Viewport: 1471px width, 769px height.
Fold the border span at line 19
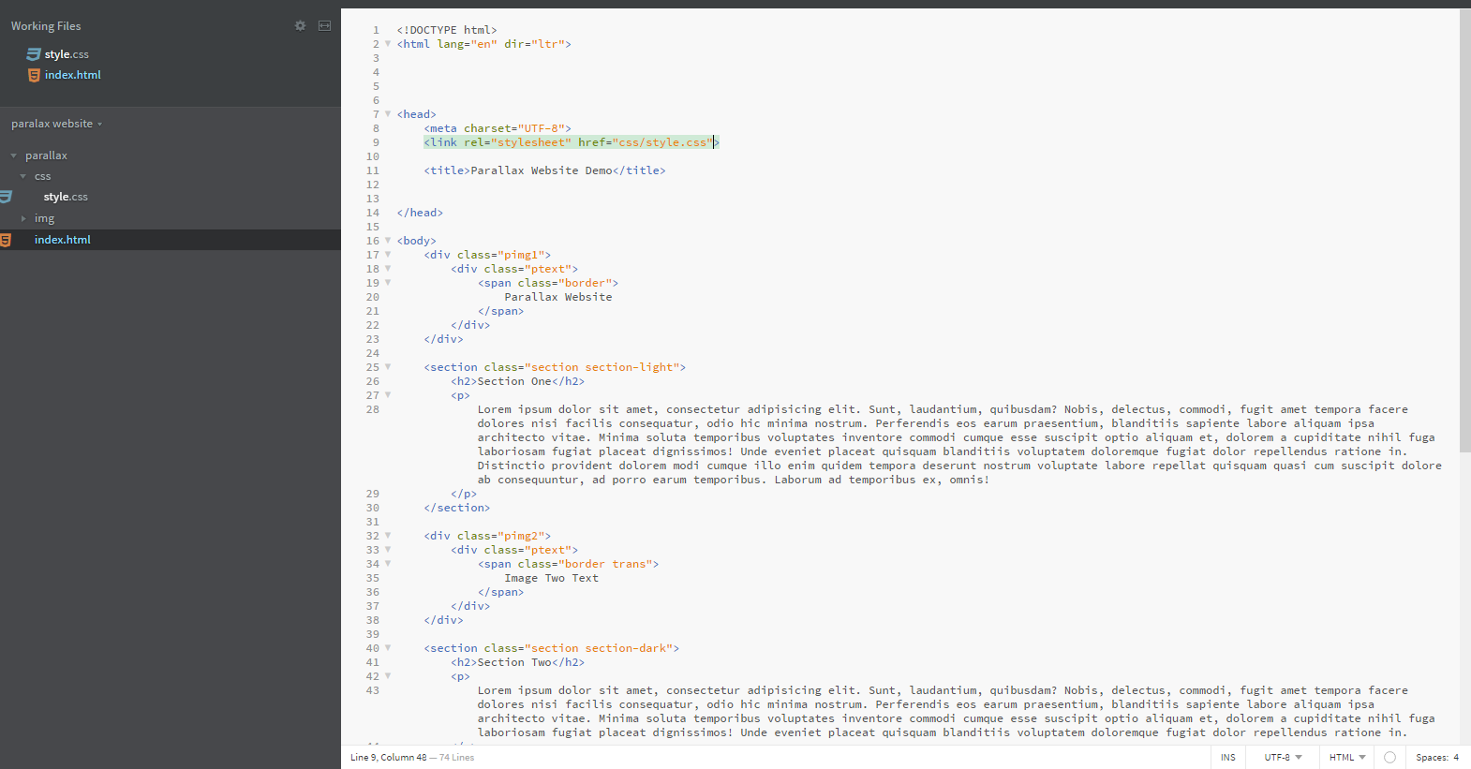pos(388,283)
